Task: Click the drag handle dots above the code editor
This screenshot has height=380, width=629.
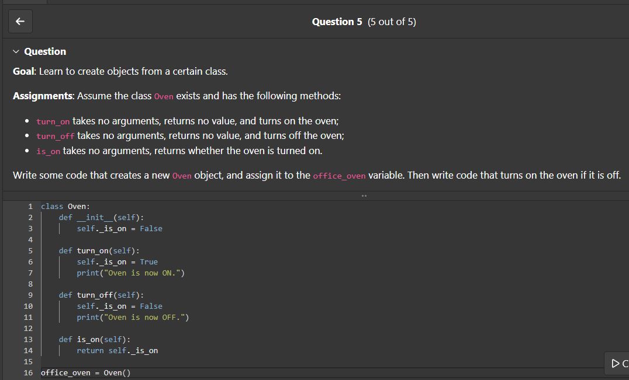Action: tap(364, 195)
